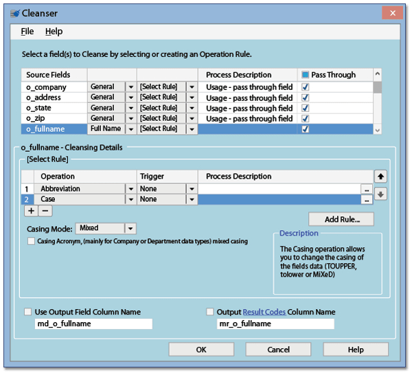412x375 pixels.
Task: Click the source fields list scrollbar thumb
Action: [x=377, y=87]
